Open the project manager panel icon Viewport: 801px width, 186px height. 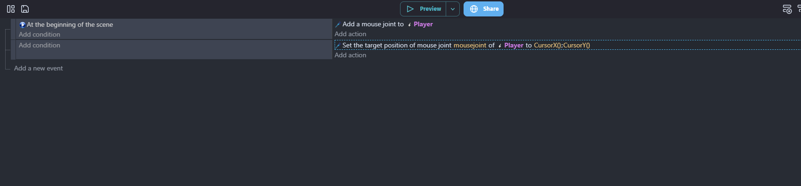tap(11, 9)
